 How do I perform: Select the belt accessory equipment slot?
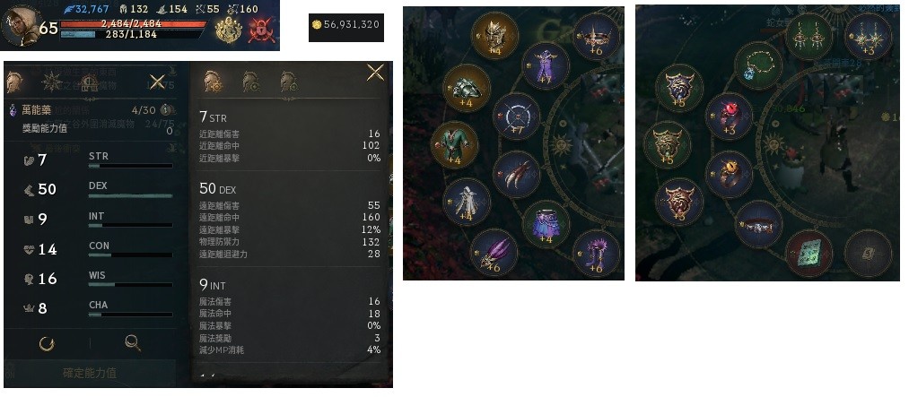(758, 225)
